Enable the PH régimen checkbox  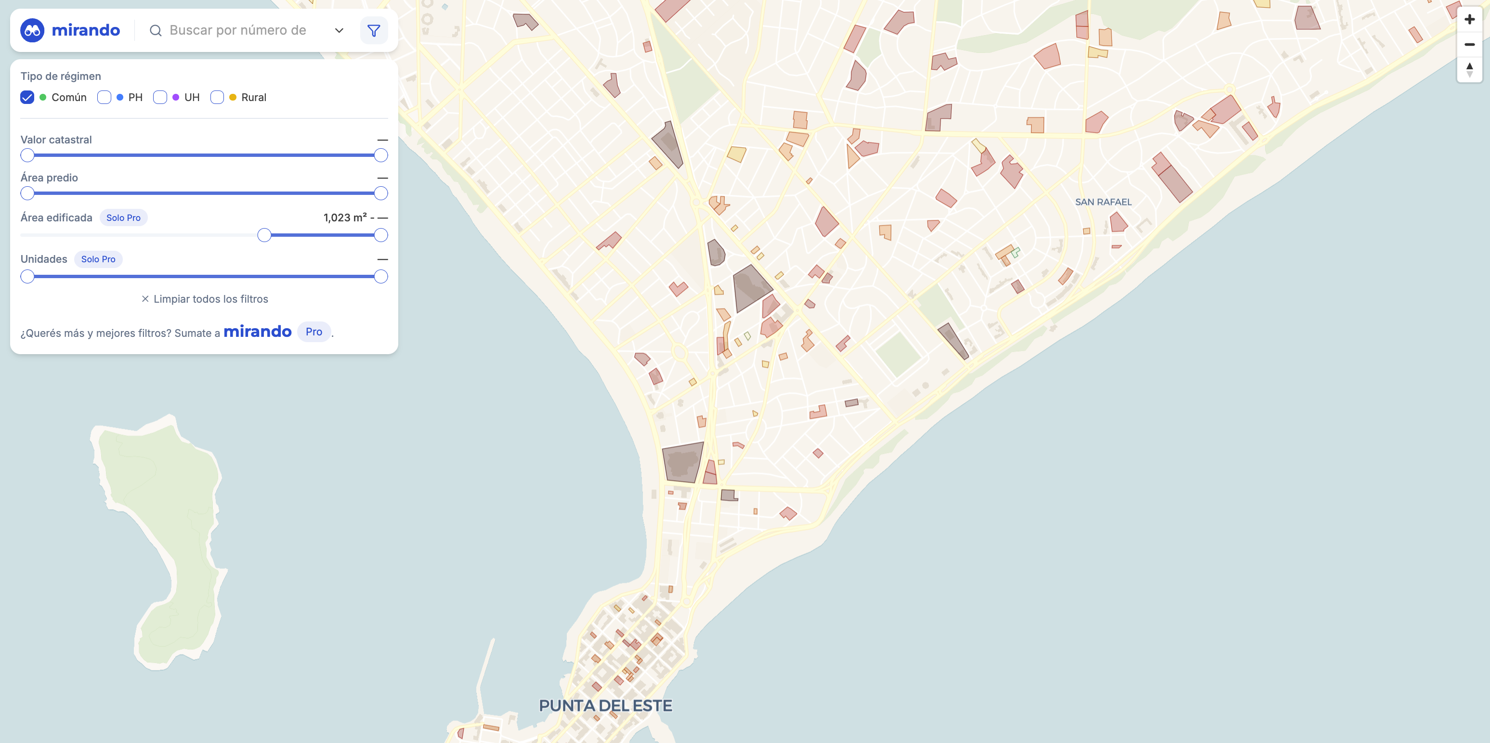(104, 97)
